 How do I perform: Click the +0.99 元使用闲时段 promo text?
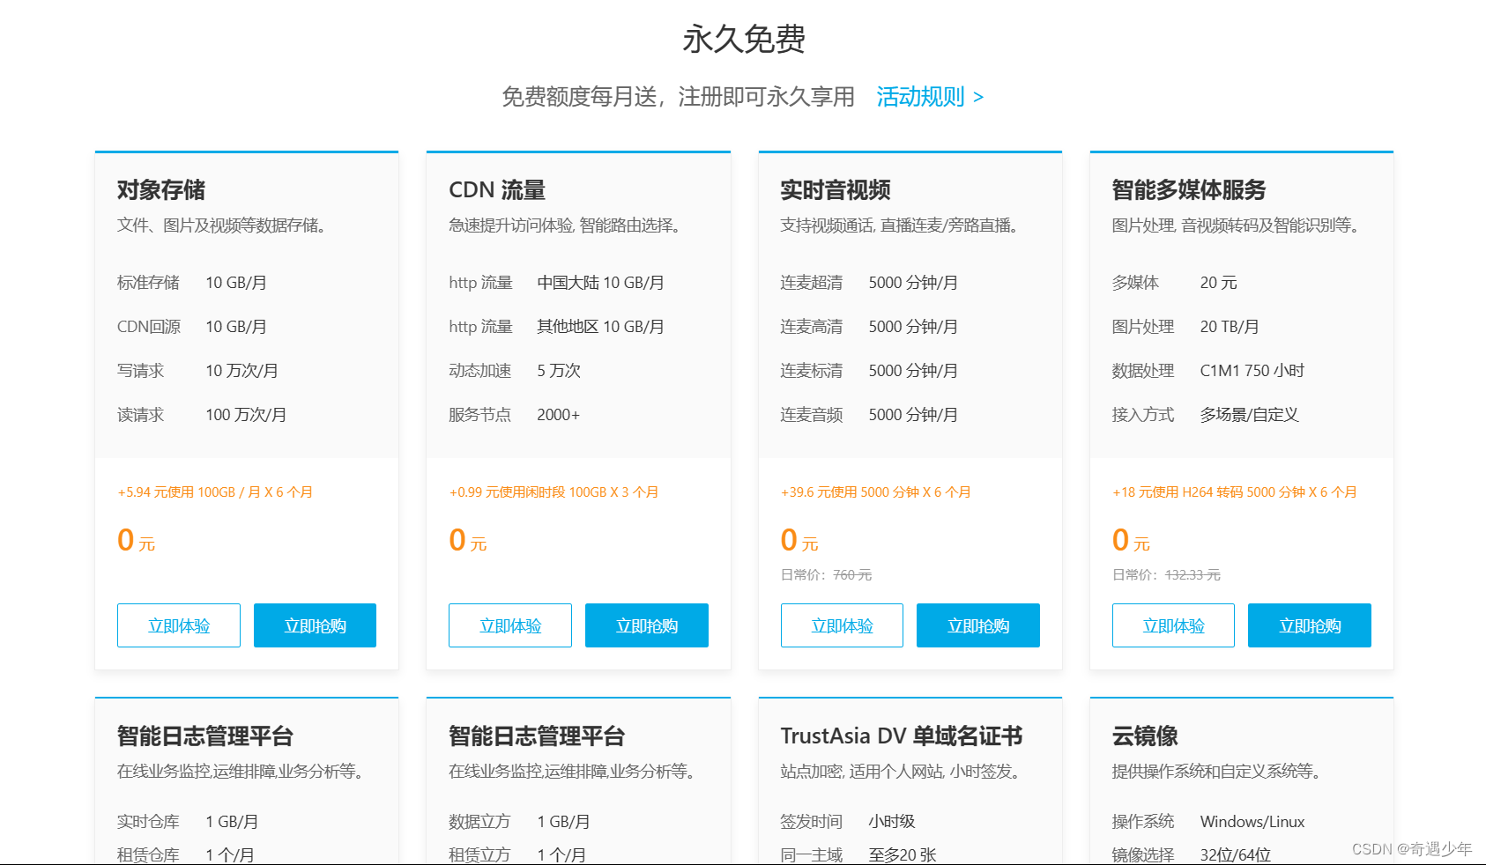[x=554, y=492]
